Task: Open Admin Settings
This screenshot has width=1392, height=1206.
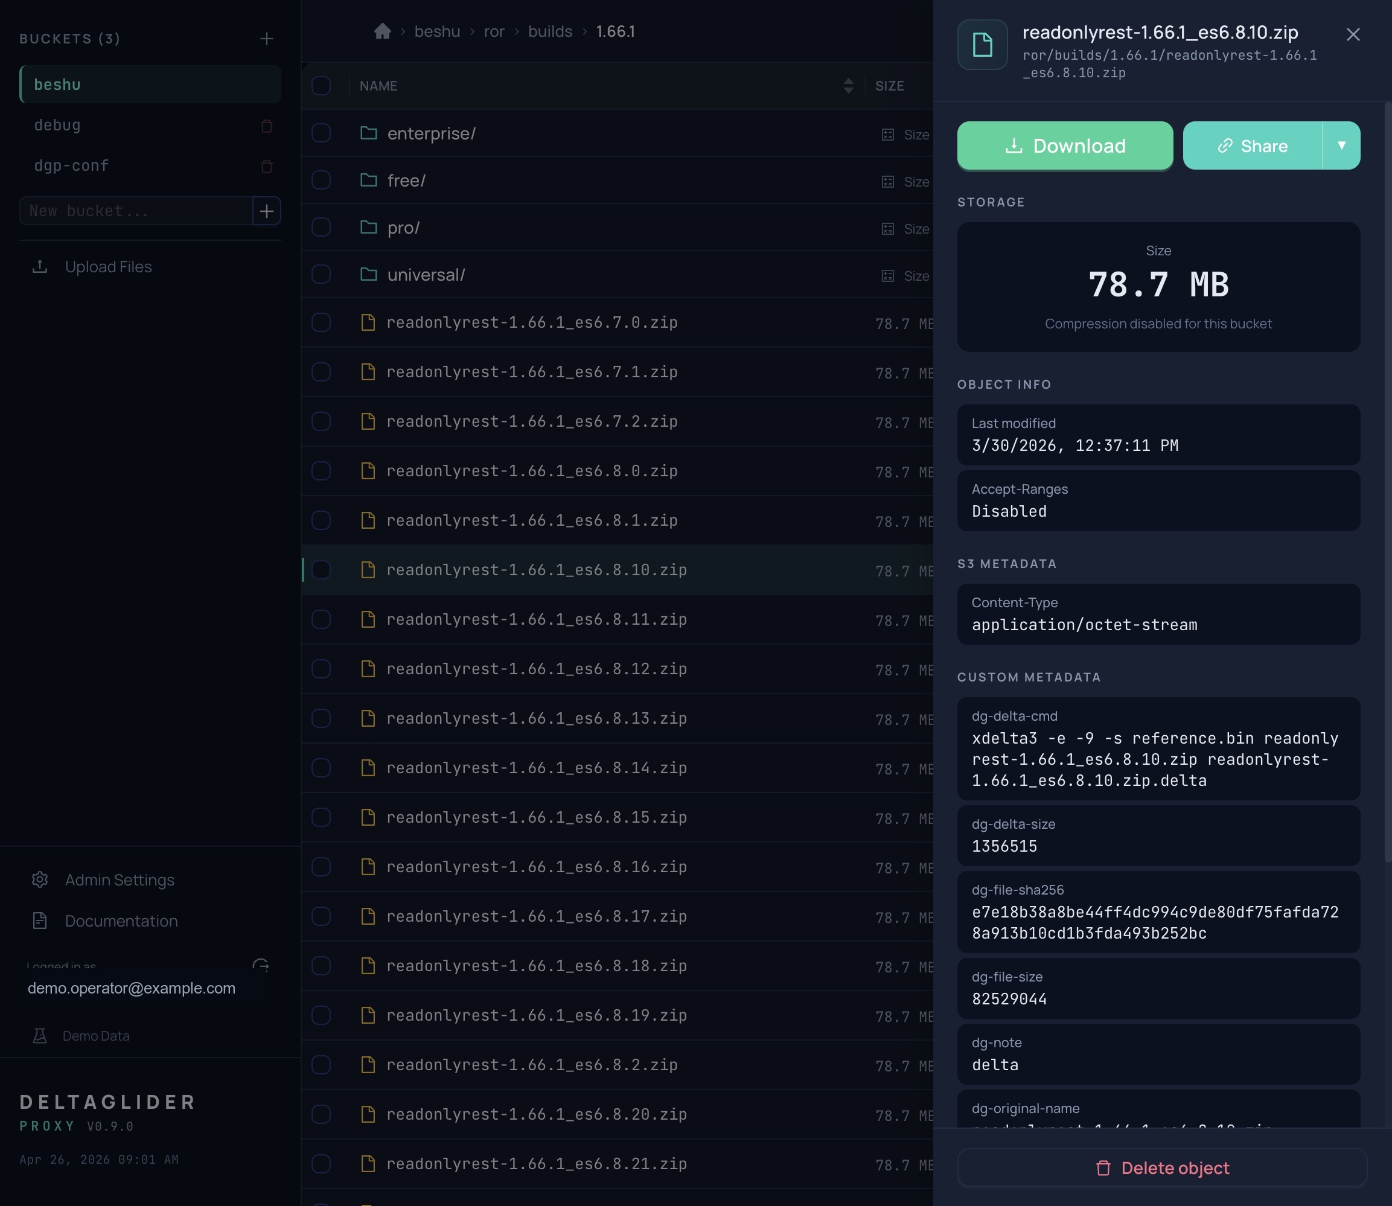Action: click(119, 880)
